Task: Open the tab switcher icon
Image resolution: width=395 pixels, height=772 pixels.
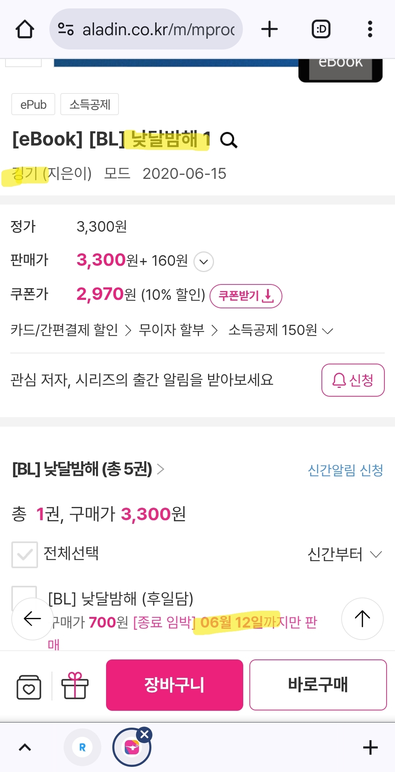Action: [x=321, y=29]
